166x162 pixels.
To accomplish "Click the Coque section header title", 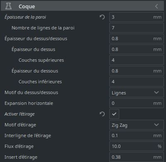I will [27, 7].
